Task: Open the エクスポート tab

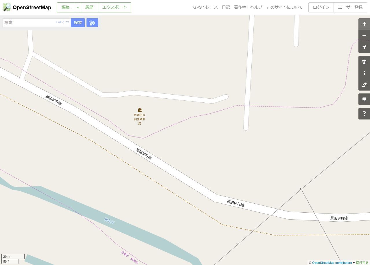Action: [115, 8]
